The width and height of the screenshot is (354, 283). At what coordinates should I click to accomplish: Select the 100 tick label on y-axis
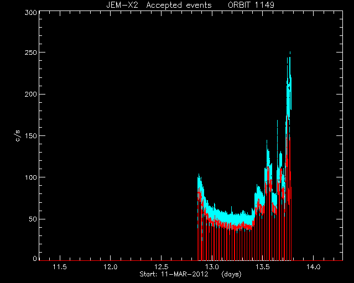pos(30,177)
